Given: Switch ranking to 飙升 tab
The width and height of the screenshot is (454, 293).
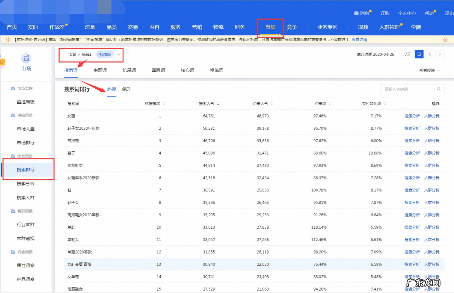Looking at the screenshot, I should click(x=127, y=89).
